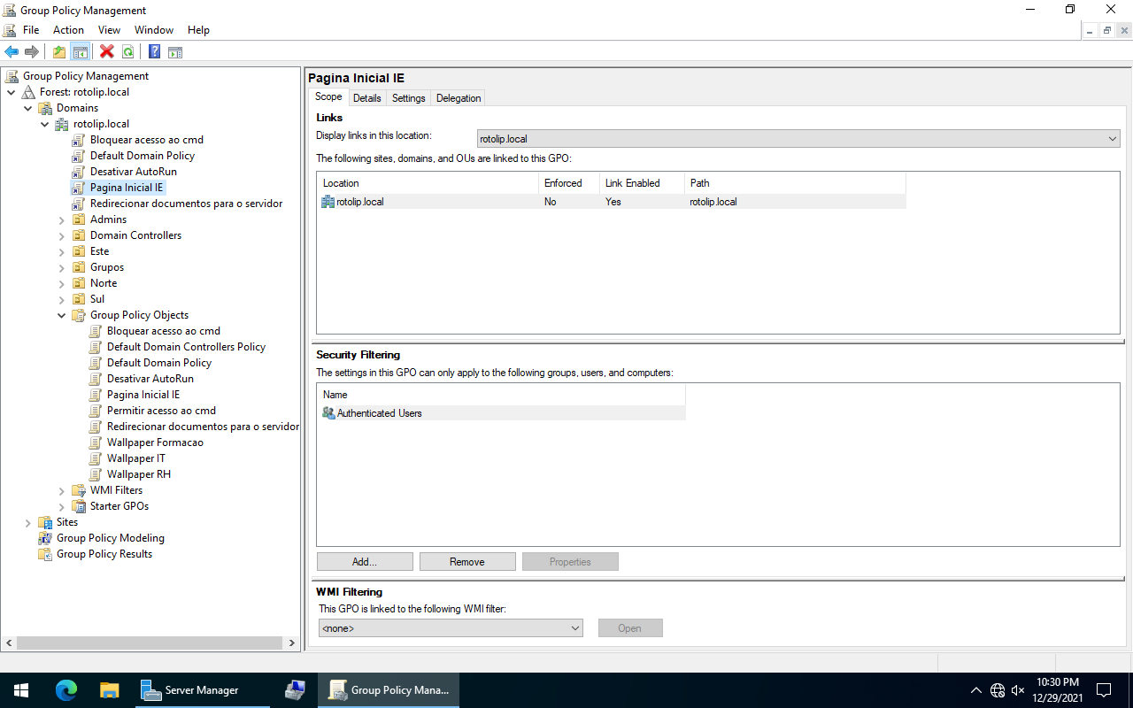The height and width of the screenshot is (708, 1133).
Task: Expand the Sites node in tree
Action: pyautogui.click(x=28, y=522)
